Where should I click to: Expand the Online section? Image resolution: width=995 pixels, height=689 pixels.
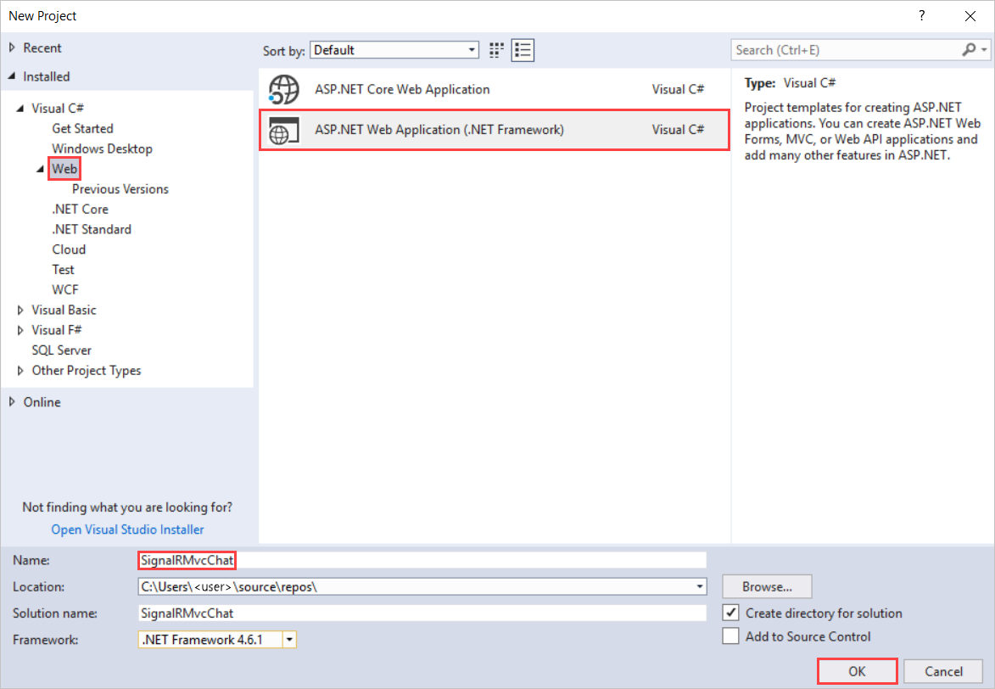click(12, 401)
